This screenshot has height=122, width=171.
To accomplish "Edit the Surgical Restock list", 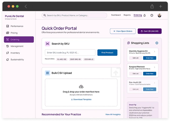I will [136, 74].
